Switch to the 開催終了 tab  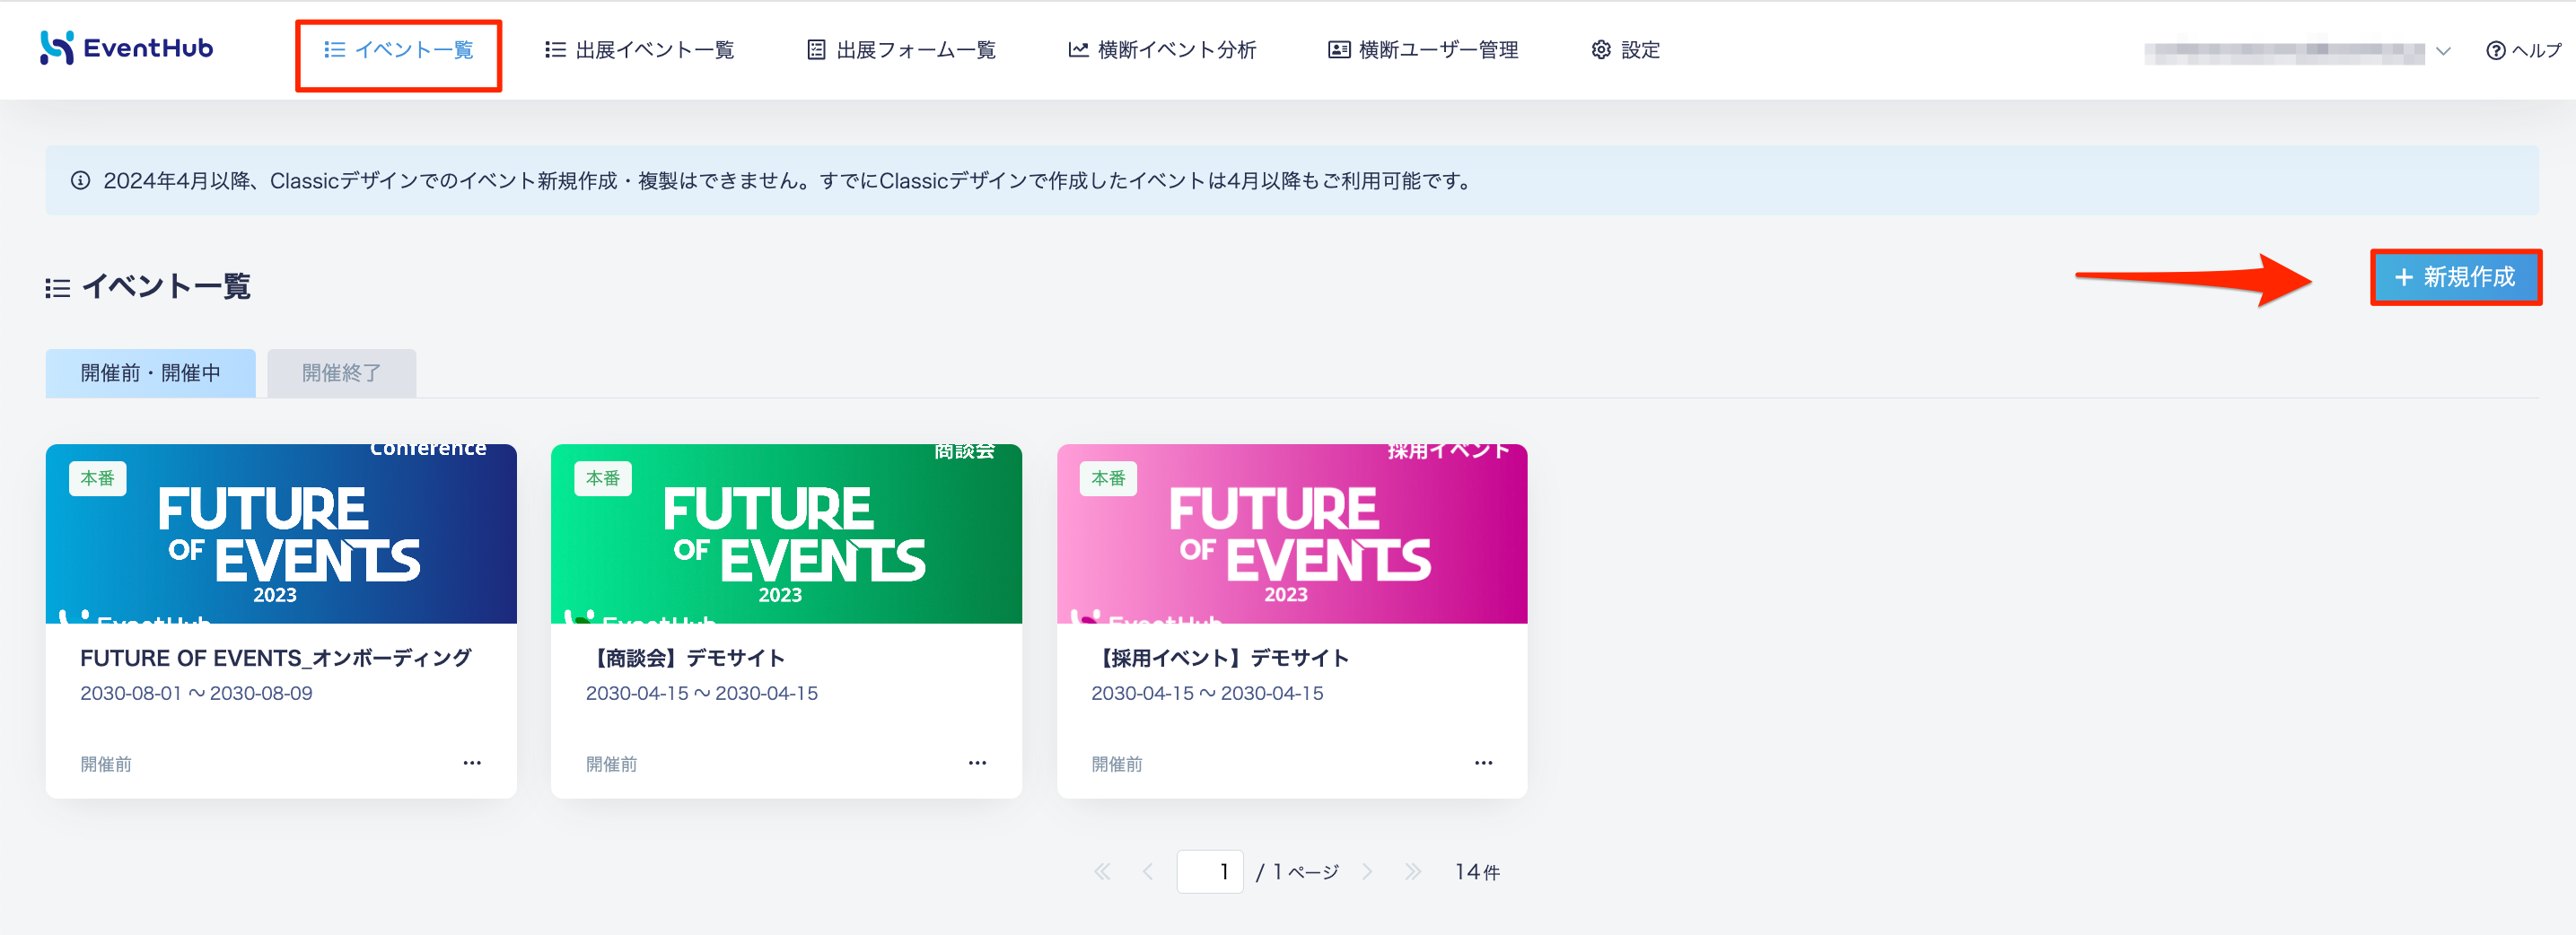(x=342, y=373)
